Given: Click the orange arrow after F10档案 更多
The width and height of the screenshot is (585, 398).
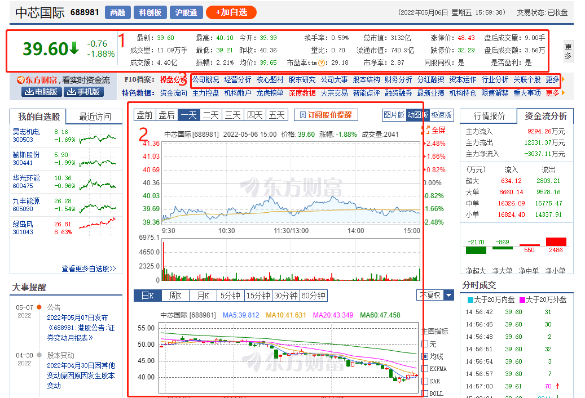Looking at the screenshot, I should tap(563, 79).
